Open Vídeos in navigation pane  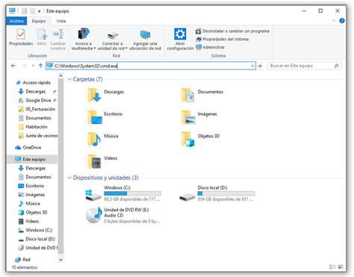29,221
